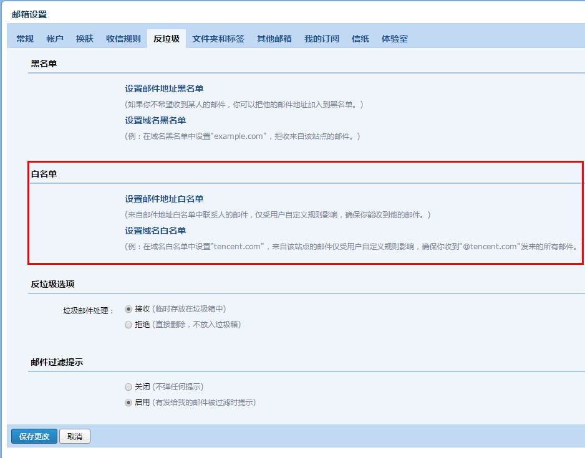Choose 启用 for filter notifications
585x458 pixels.
[128, 403]
